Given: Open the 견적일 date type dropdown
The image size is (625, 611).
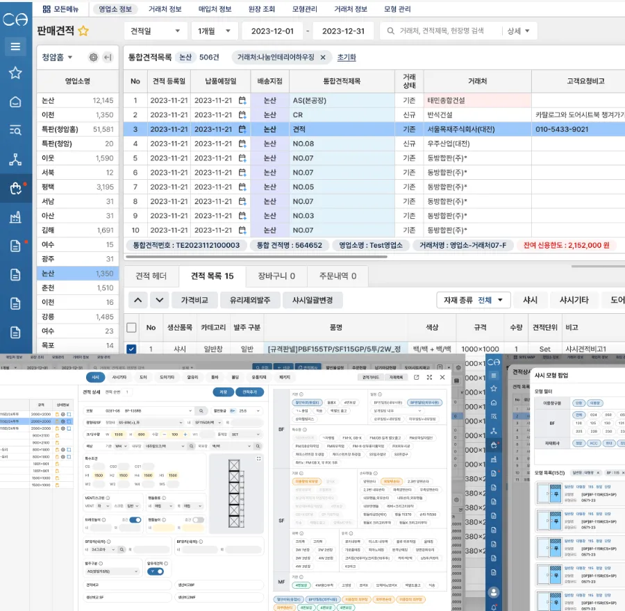Looking at the screenshot, I should [155, 31].
